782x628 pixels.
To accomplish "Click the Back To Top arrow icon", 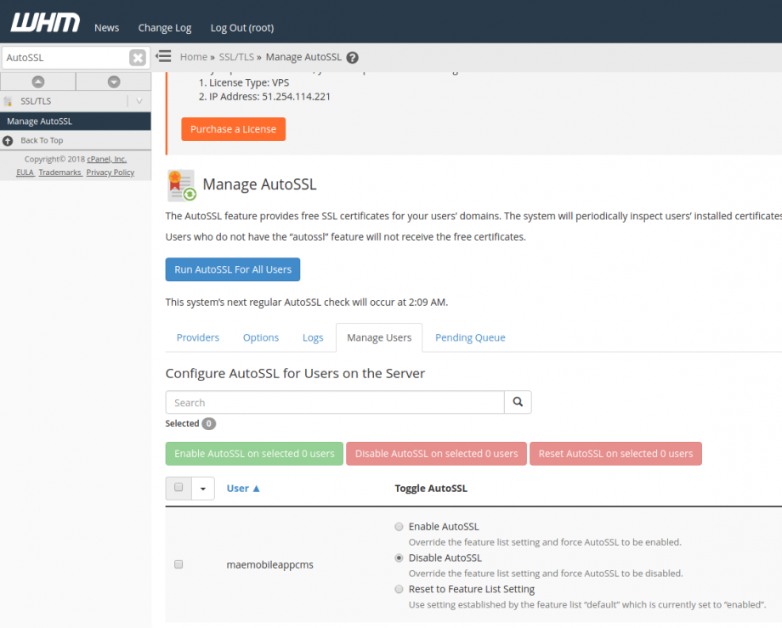I will 8,140.
